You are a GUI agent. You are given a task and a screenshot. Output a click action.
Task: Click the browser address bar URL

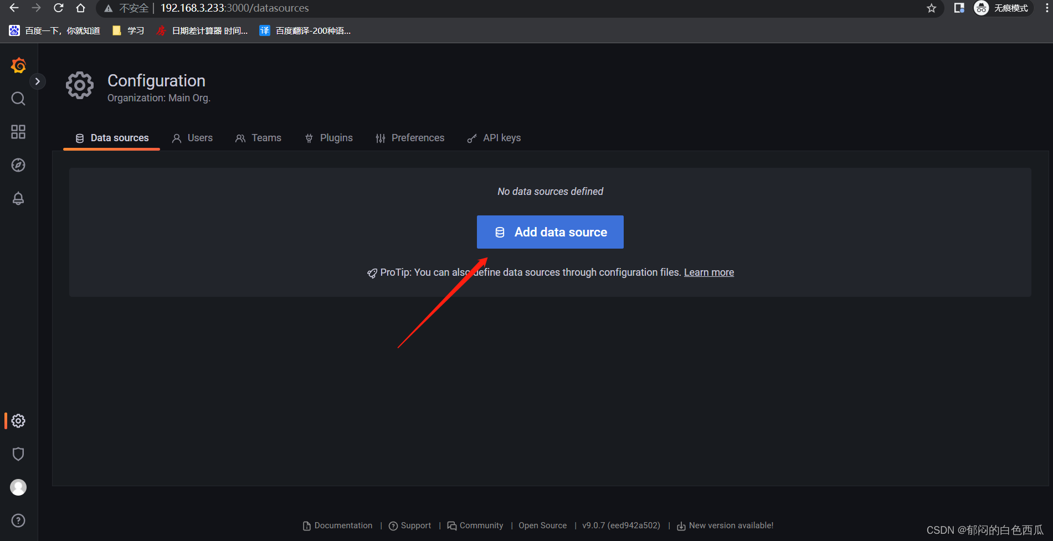235,8
